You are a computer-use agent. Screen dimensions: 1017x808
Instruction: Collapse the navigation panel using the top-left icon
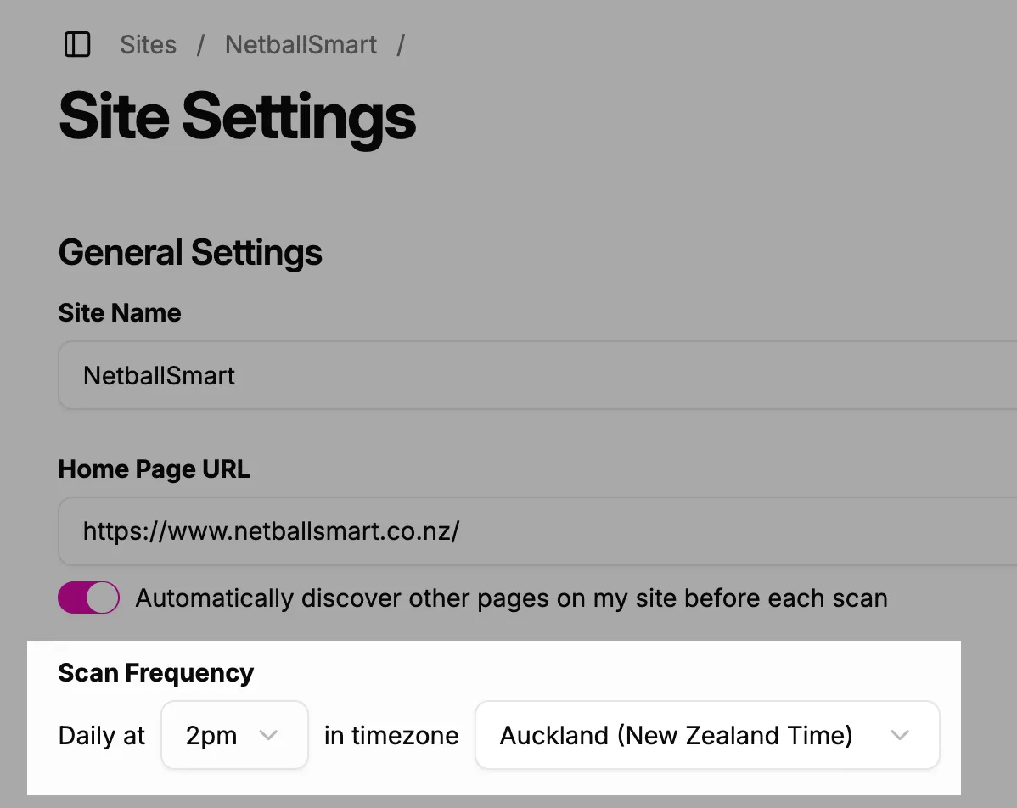click(76, 44)
